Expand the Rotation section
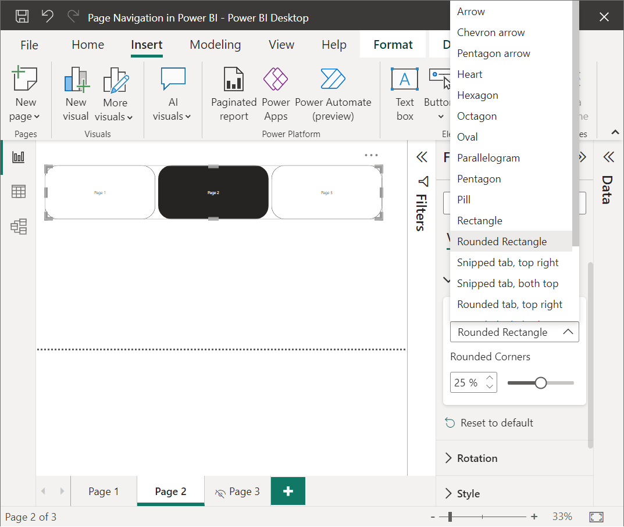The height and width of the screenshot is (527, 624). (476, 458)
